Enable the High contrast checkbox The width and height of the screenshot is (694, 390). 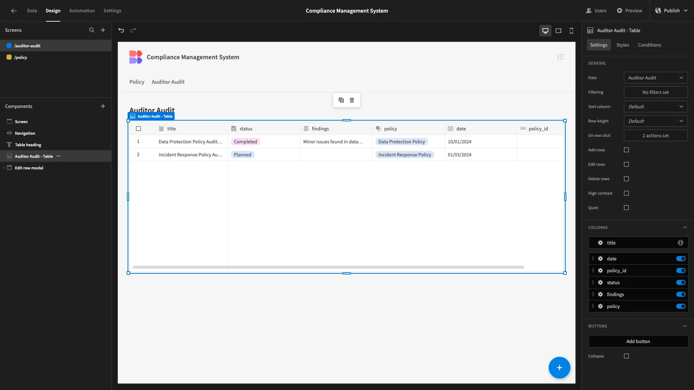[x=626, y=193]
